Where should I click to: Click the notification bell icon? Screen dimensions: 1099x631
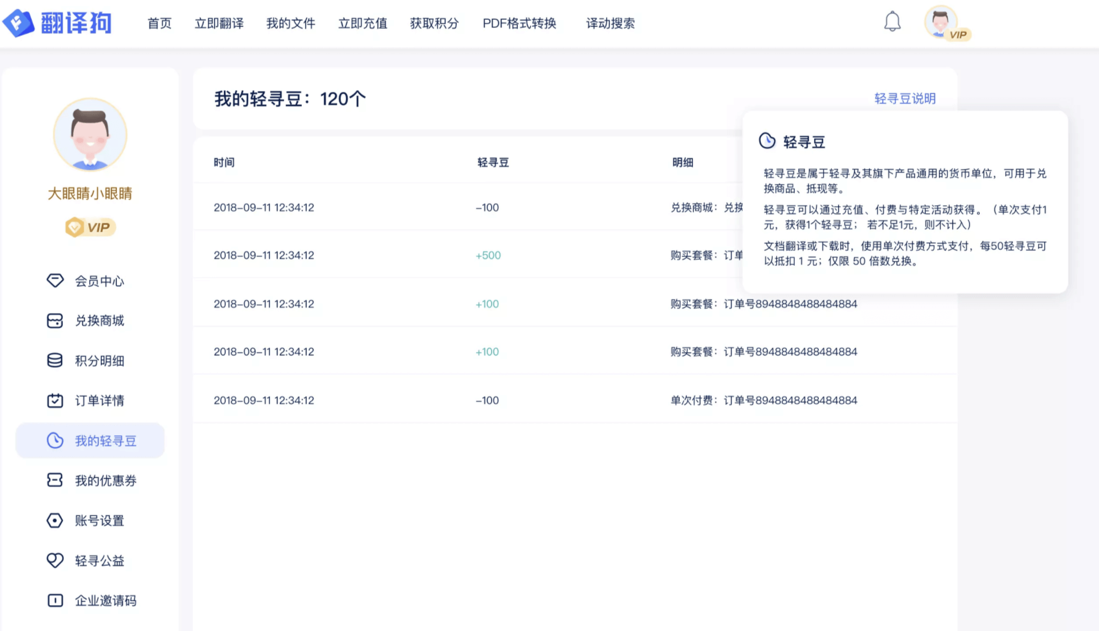(892, 22)
